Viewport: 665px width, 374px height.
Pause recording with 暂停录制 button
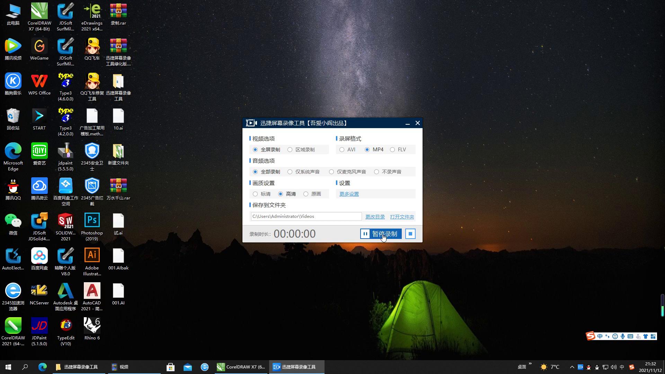click(x=381, y=234)
